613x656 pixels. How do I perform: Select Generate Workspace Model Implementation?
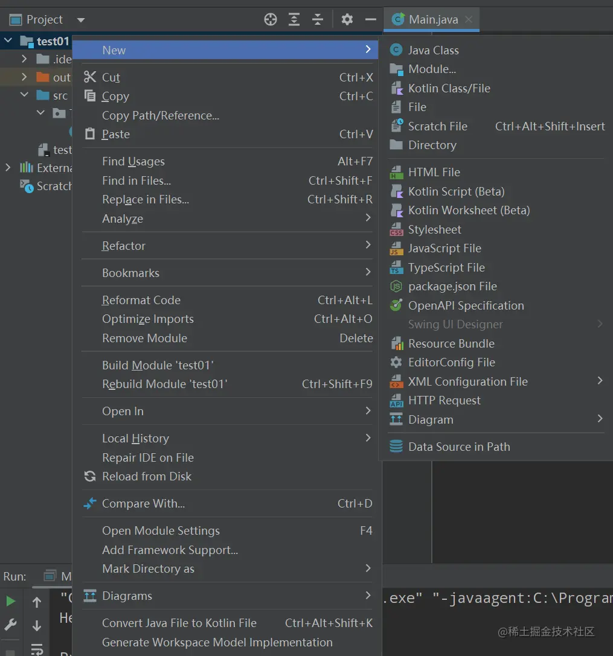tap(226, 642)
